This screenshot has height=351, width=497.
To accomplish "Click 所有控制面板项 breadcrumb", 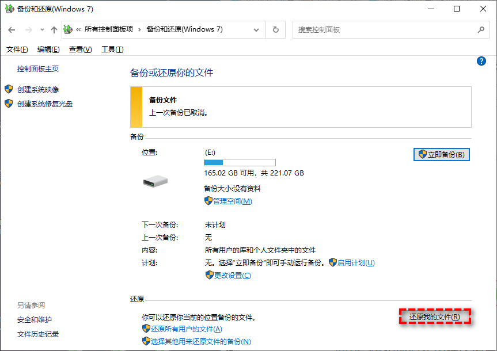I will point(109,29).
